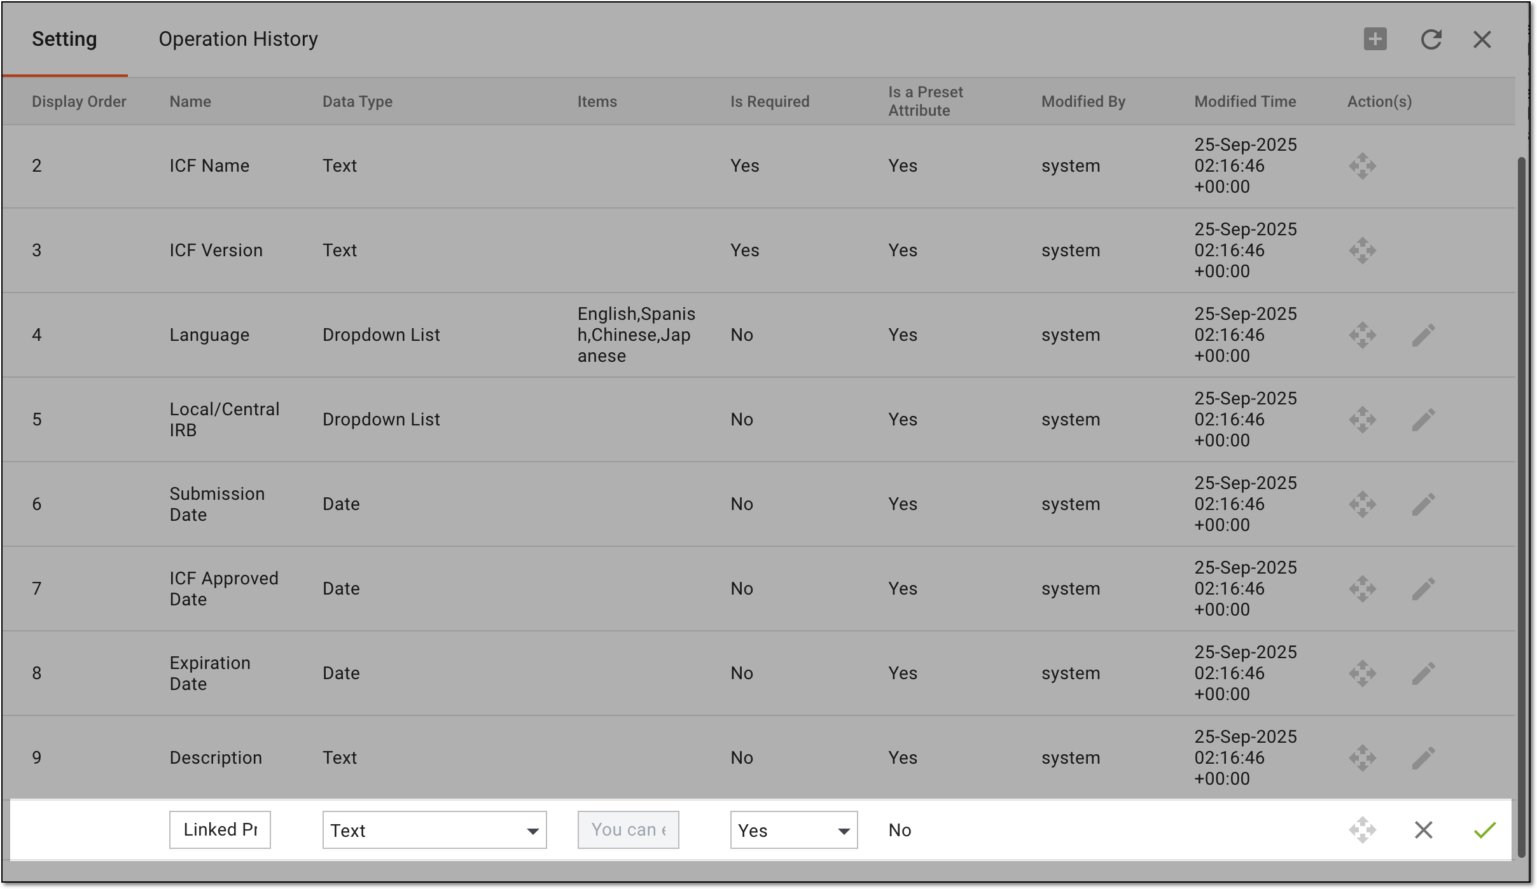Click the Display Order column header
The image size is (1537, 889).
point(79,102)
